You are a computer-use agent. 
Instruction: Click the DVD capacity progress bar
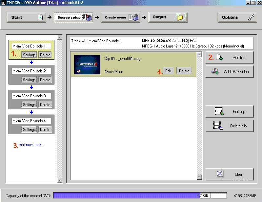pos(140,195)
